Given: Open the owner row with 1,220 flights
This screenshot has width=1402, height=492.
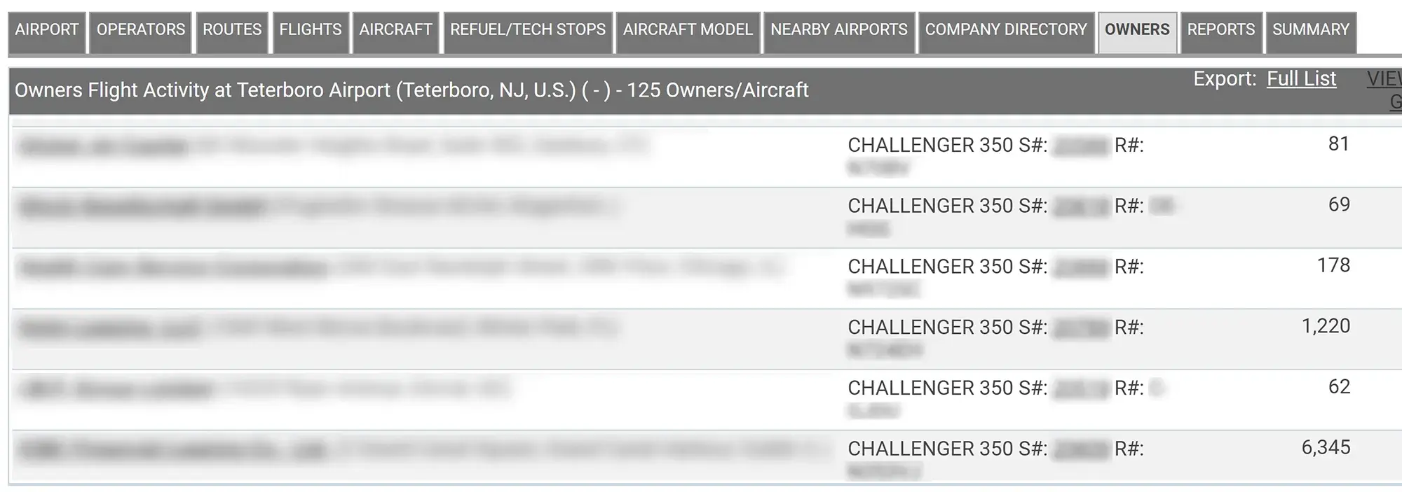Looking at the screenshot, I should (x=701, y=339).
